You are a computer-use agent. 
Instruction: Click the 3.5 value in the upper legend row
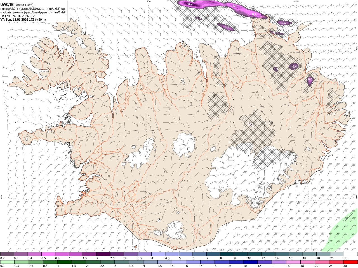point(140,258)
